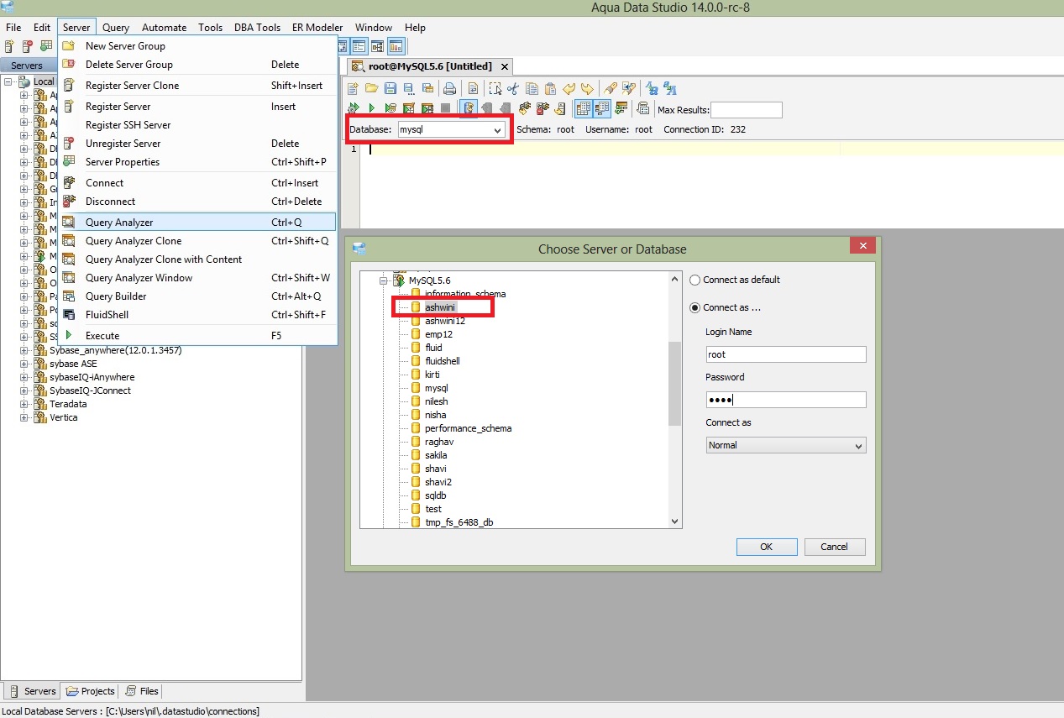Expand the sybase ASE server node
1064x718 pixels.
click(24, 364)
